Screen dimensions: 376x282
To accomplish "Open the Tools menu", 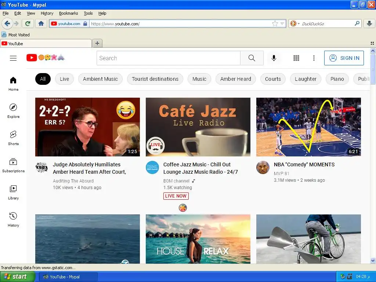I will 88,13.
